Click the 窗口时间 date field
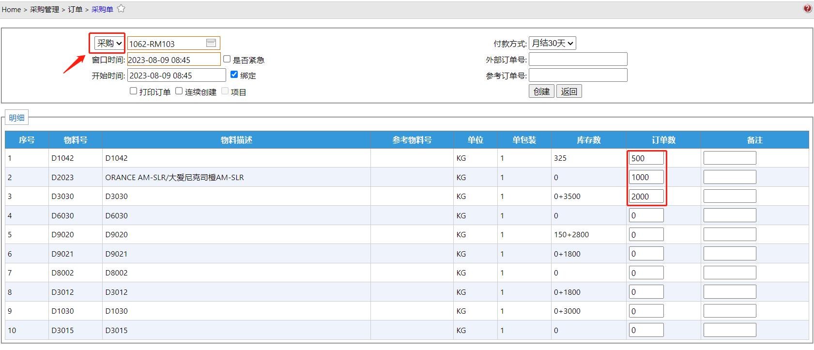Viewport: 814px width, 350px height. tap(174, 60)
